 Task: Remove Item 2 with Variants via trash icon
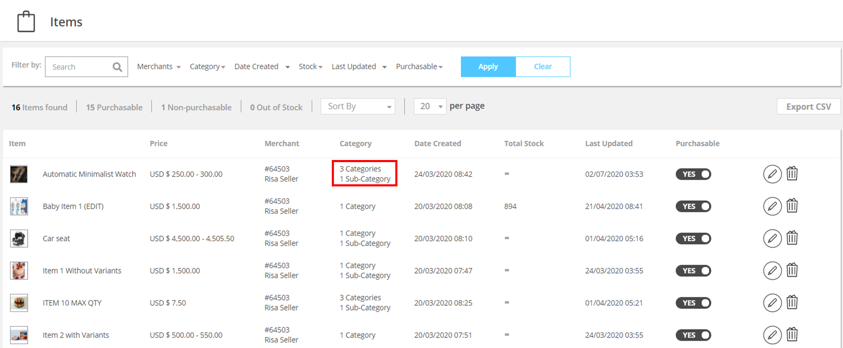pyautogui.click(x=792, y=335)
